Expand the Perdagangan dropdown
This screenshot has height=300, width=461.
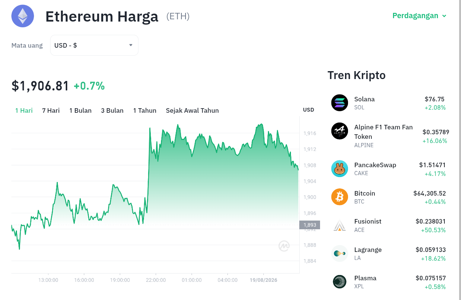(x=419, y=16)
